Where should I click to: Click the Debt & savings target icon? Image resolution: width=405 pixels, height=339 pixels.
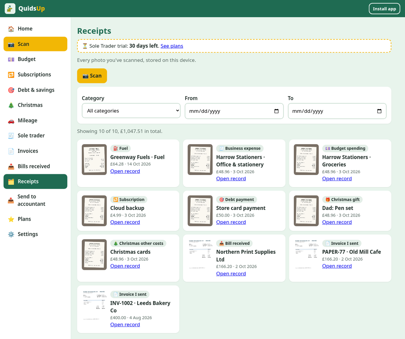[11, 90]
